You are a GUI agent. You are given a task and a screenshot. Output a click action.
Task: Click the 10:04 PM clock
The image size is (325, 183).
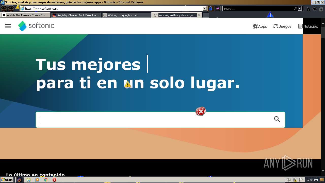(x=312, y=180)
